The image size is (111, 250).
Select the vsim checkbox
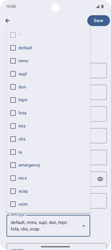coord(13,204)
